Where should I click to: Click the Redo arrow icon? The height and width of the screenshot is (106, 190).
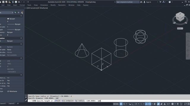pos(24,2)
